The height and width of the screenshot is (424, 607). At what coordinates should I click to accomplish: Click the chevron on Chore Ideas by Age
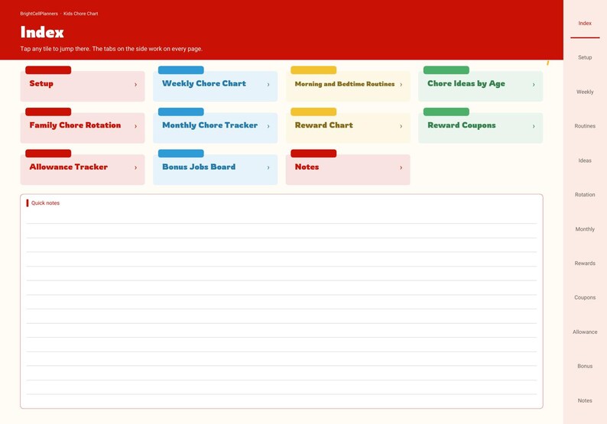tap(534, 84)
